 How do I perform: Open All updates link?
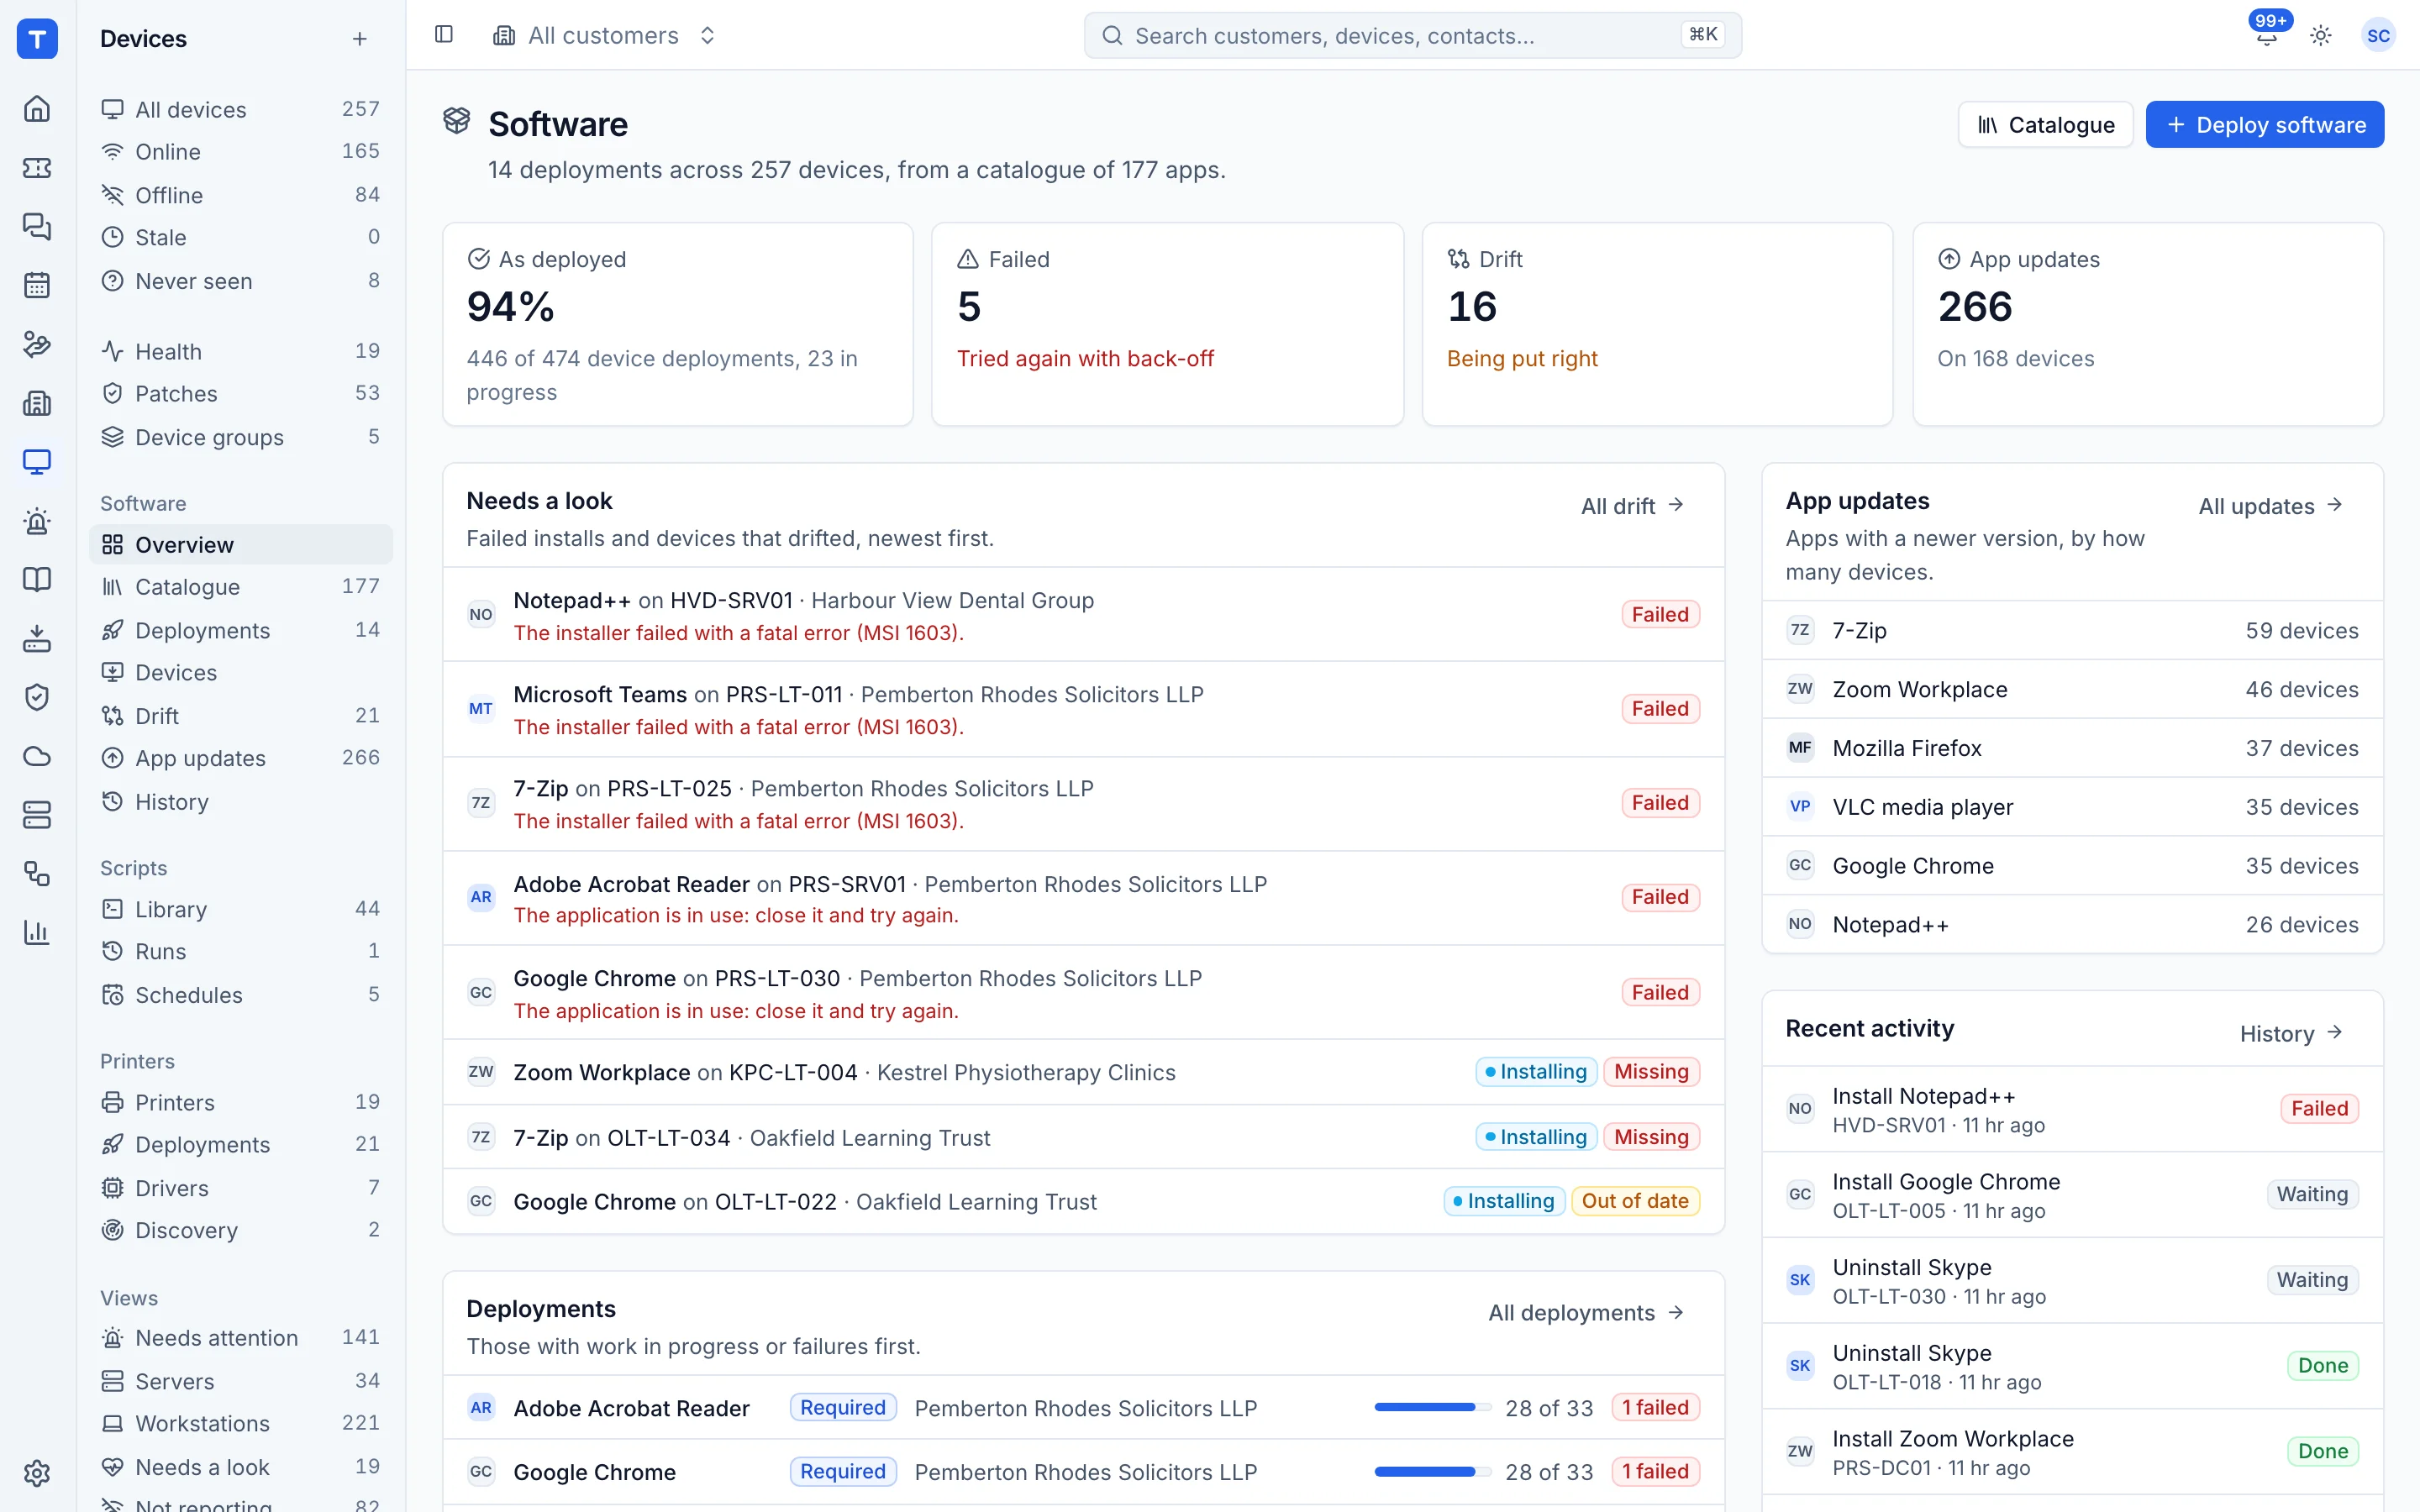[x=2270, y=506]
